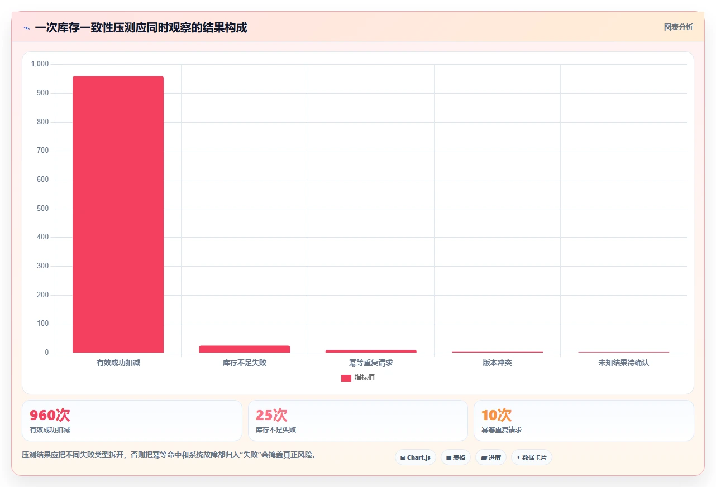Click the 幂等重复请求 axis label
The width and height of the screenshot is (716, 487).
point(371,363)
